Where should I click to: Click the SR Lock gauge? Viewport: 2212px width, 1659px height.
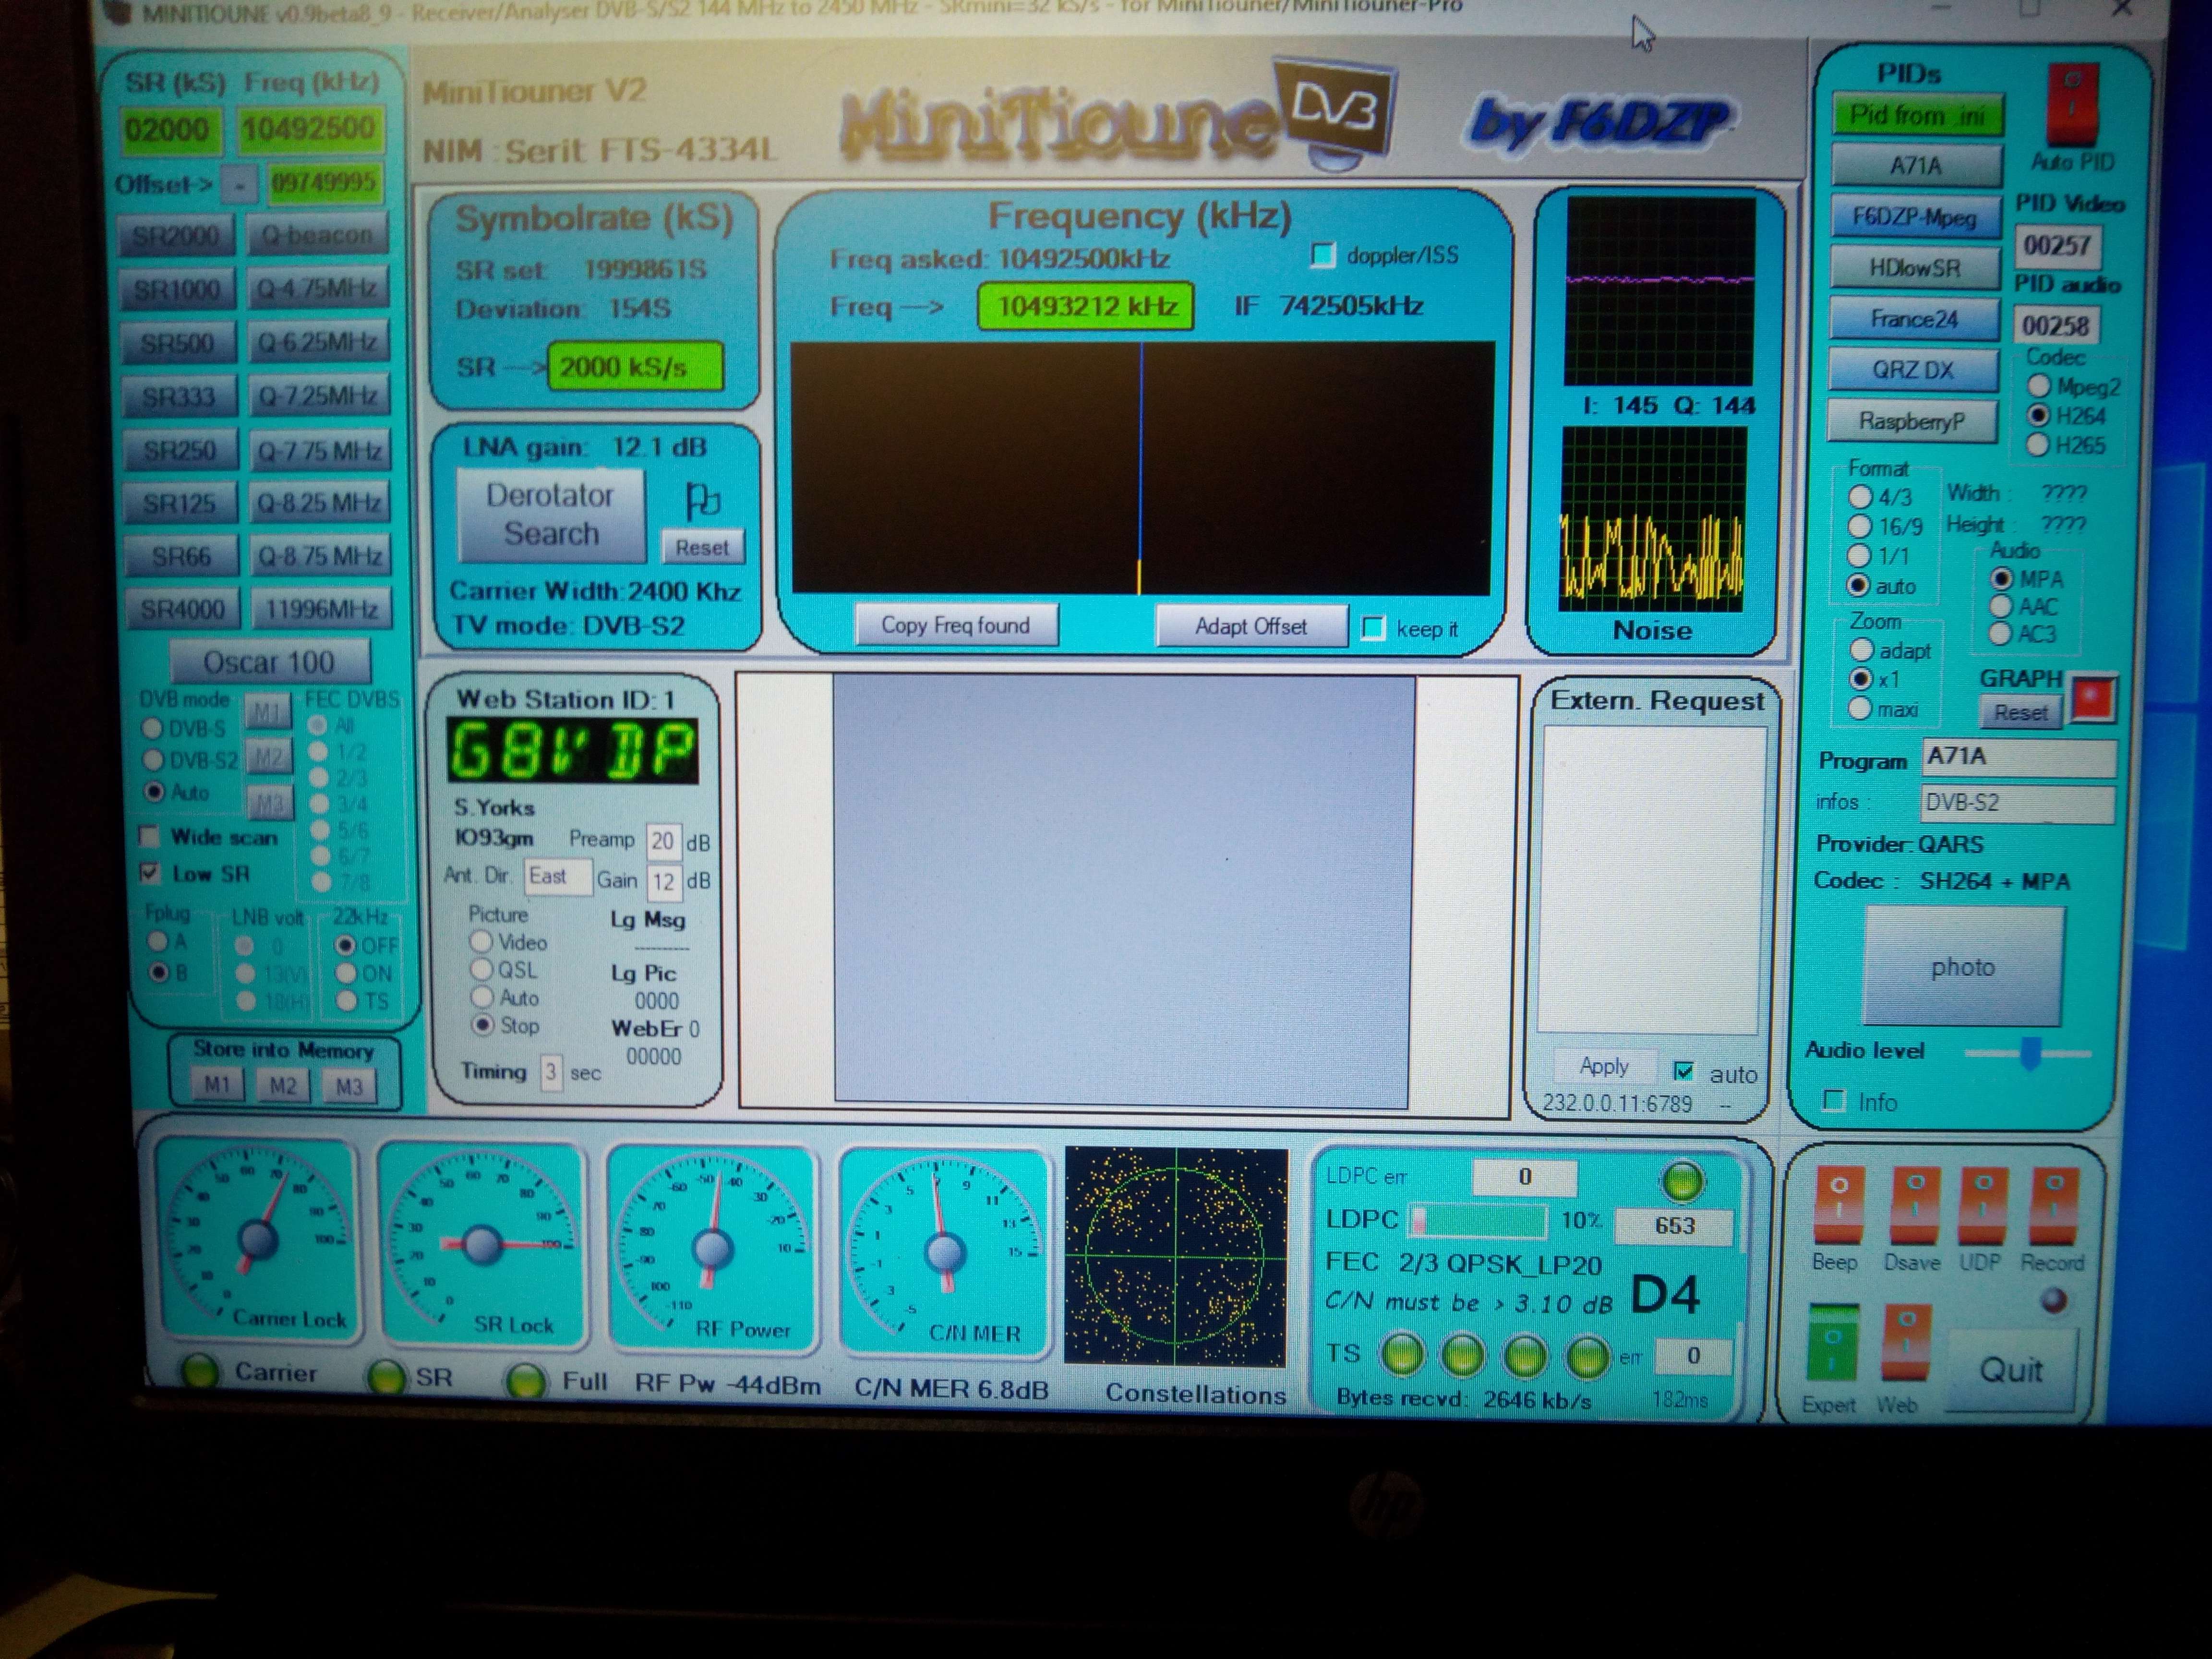tap(483, 1245)
